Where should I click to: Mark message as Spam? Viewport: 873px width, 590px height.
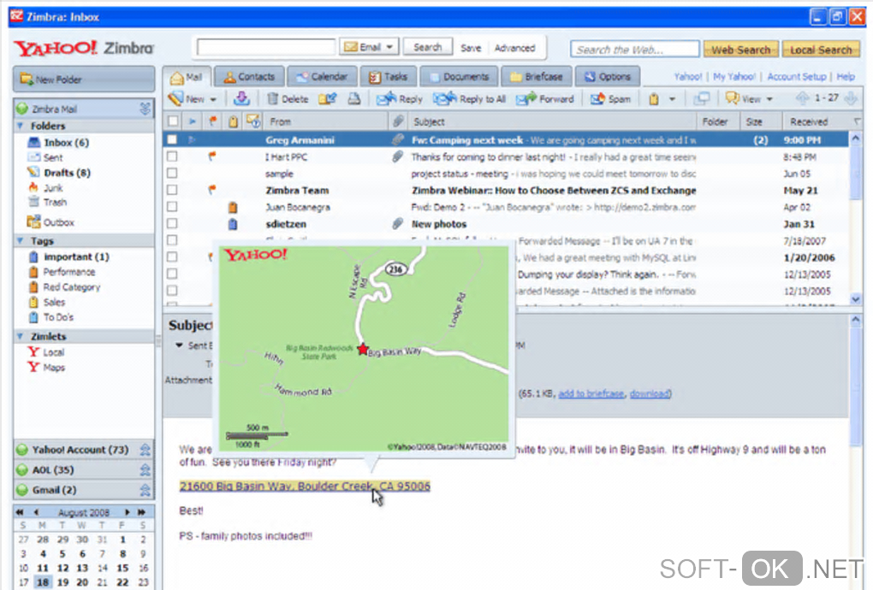point(610,99)
